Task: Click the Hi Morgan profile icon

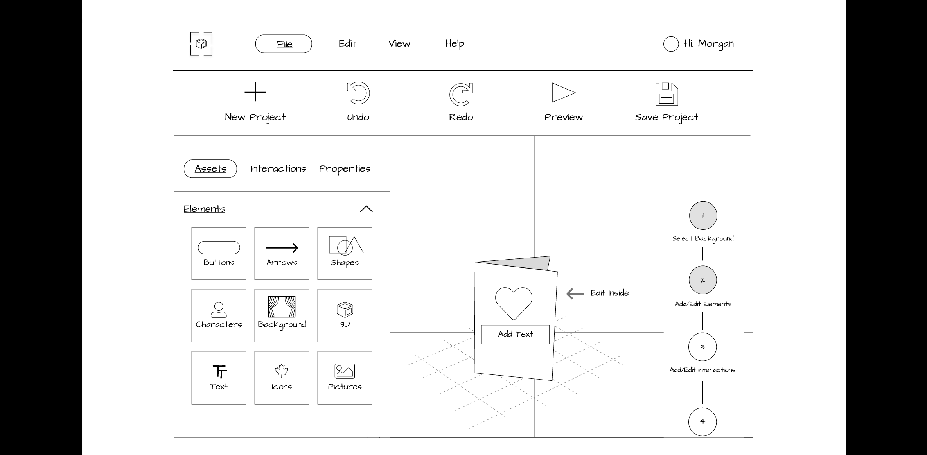Action: click(670, 44)
